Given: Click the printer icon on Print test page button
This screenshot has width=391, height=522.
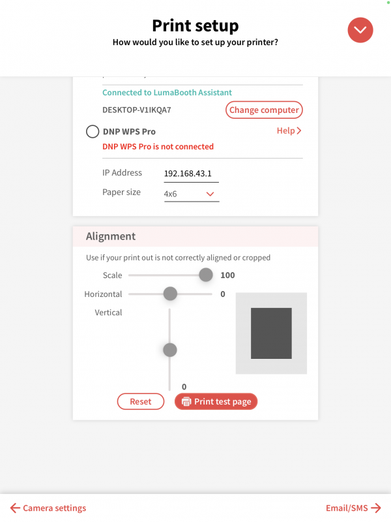Looking at the screenshot, I should click(186, 401).
